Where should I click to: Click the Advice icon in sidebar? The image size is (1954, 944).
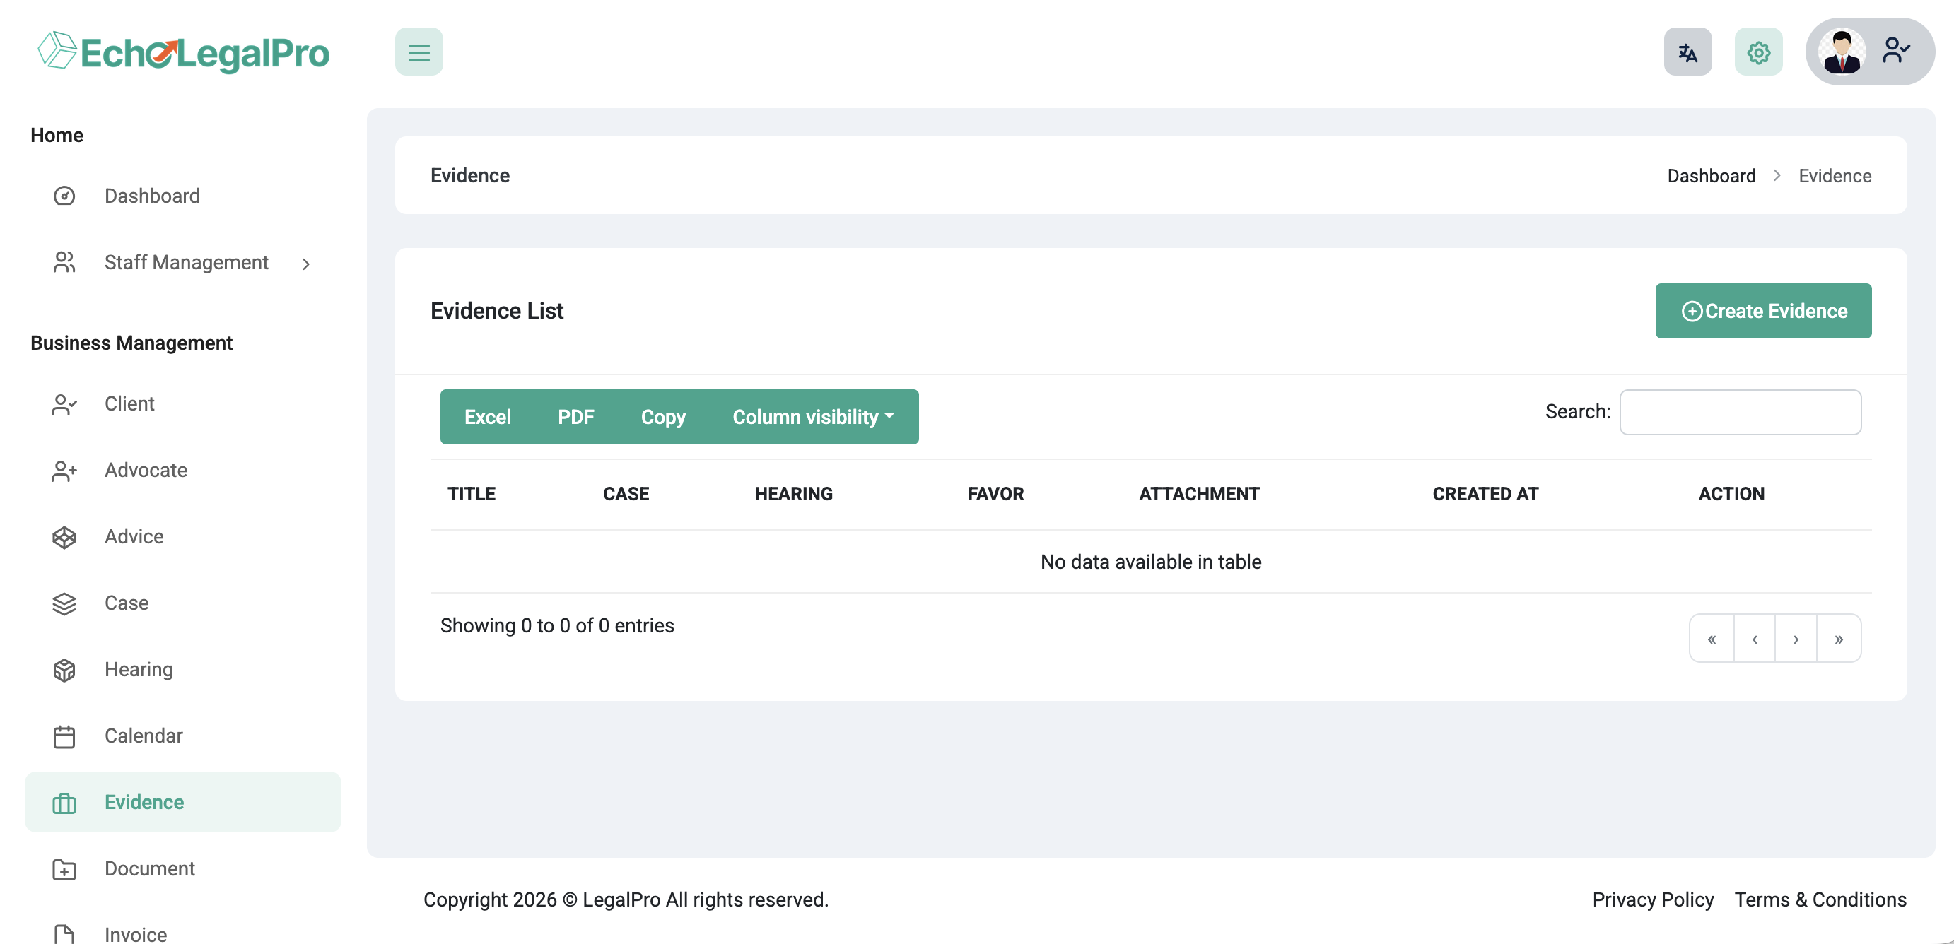[x=64, y=537]
